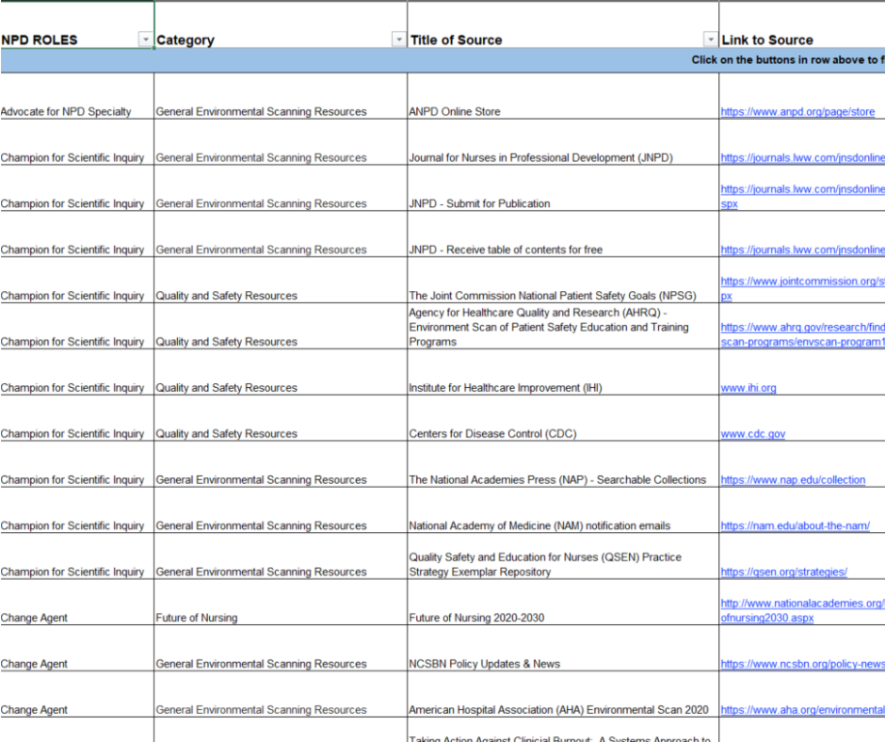This screenshot has height=742, width=885.
Task: Select Centers for Disease Control (CDC) cell
Action: (x=563, y=418)
